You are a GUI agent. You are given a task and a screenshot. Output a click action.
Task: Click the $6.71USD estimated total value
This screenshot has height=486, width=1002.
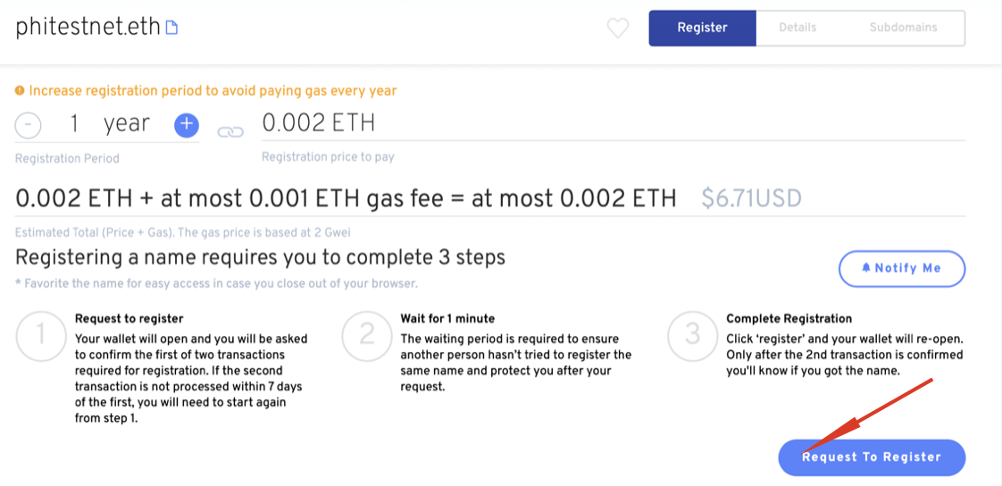pyautogui.click(x=751, y=199)
